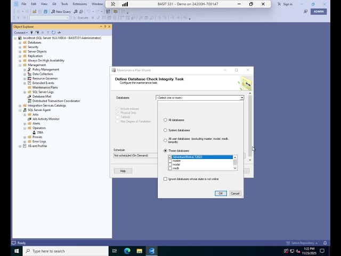Select Distributed Transaction Coordinator item
Screen dimensions: 341x256
56,101
